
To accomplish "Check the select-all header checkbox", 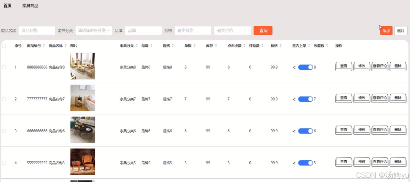I will tap(4, 46).
